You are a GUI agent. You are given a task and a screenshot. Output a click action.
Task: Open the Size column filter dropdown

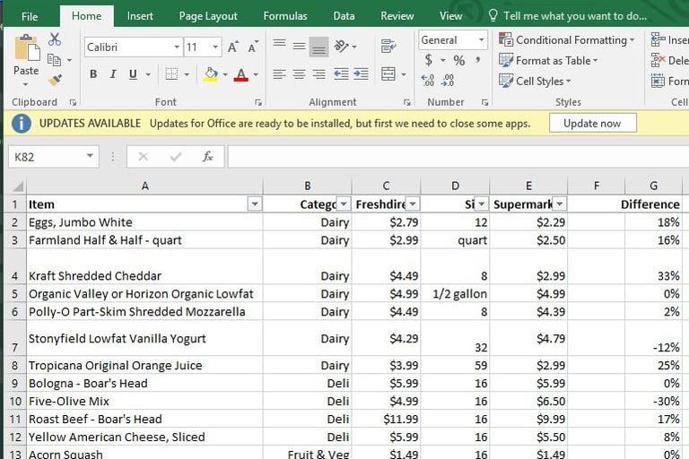click(x=482, y=204)
